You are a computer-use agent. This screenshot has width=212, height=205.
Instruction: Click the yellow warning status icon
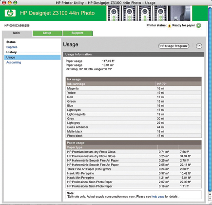pyautogui.click(x=170, y=25)
